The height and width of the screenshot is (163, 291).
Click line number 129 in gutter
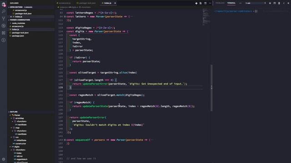pyautogui.click(x=60, y=87)
